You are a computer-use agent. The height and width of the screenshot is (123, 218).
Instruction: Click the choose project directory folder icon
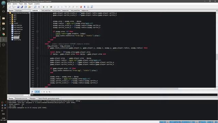29,7
